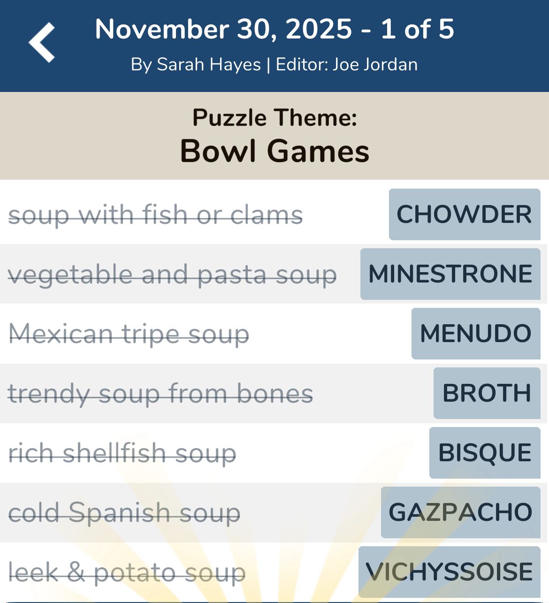Tap clue 'soup with fish or clams'
549x603 pixels.
[x=155, y=215]
